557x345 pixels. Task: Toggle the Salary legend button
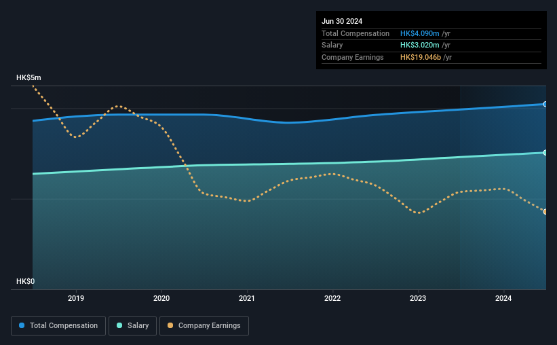[132, 326]
